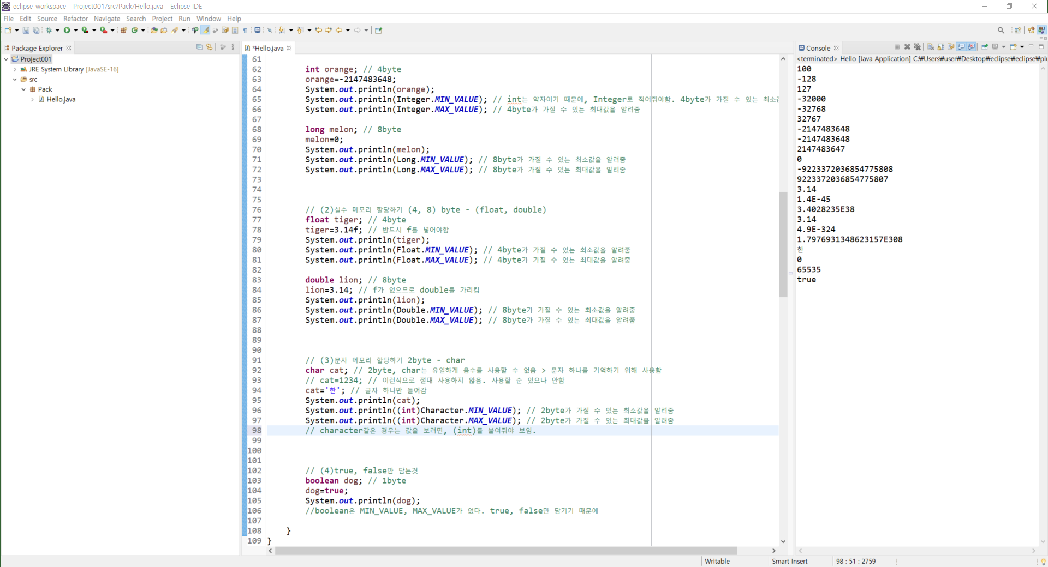Start debugging with the bug icon

(x=49, y=31)
